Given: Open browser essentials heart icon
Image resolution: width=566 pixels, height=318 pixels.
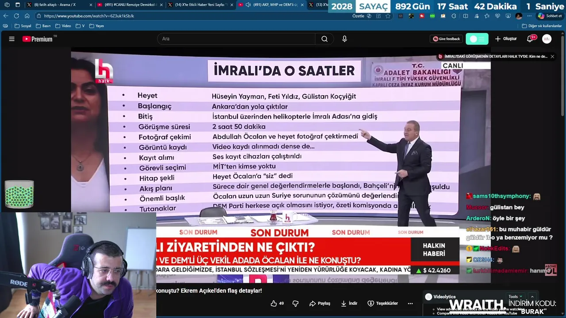Looking at the screenshot, I should click(497, 16).
